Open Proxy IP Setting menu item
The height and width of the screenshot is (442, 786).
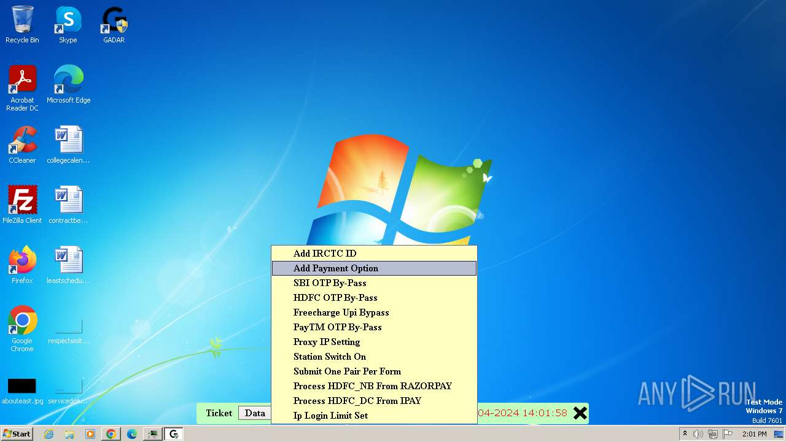click(374, 342)
